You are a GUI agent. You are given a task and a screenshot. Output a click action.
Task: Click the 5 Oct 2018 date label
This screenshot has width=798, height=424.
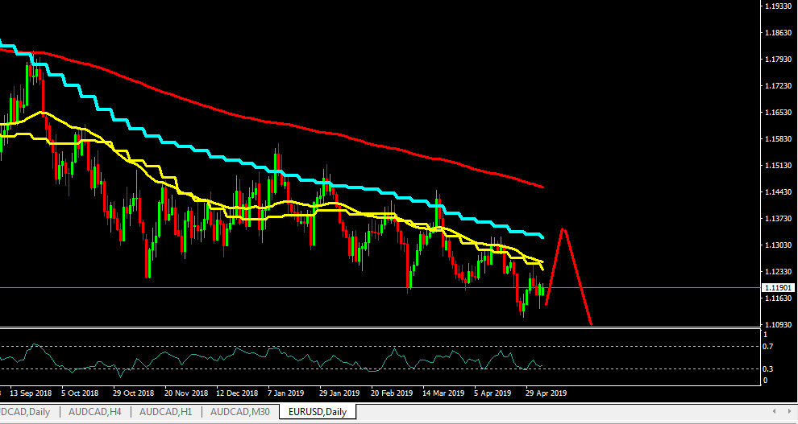[80, 393]
